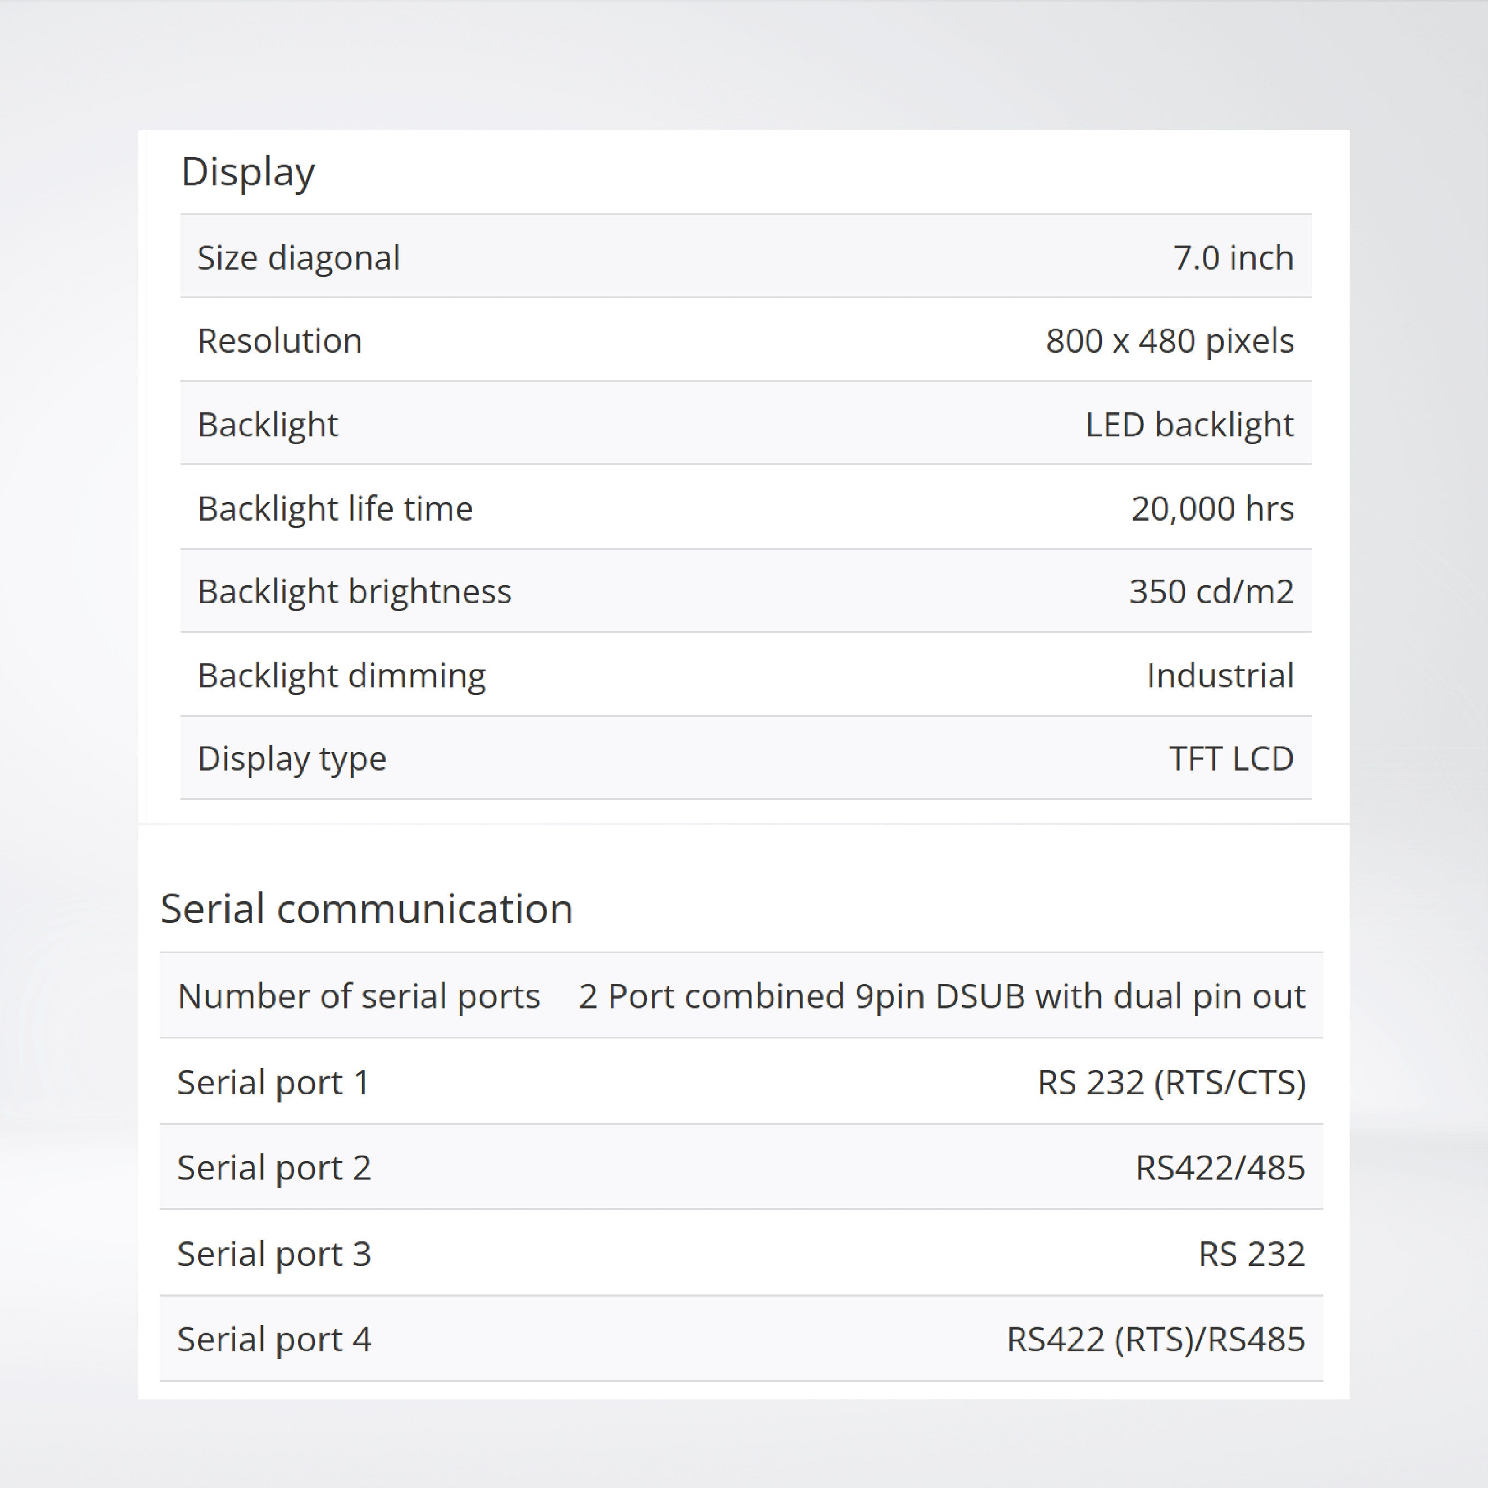Click the 7.0 inch value
This screenshot has width=1488, height=1488.
tap(1232, 257)
